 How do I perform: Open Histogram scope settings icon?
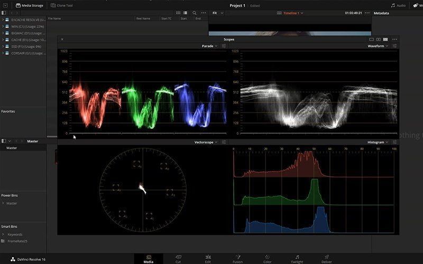[394, 142]
